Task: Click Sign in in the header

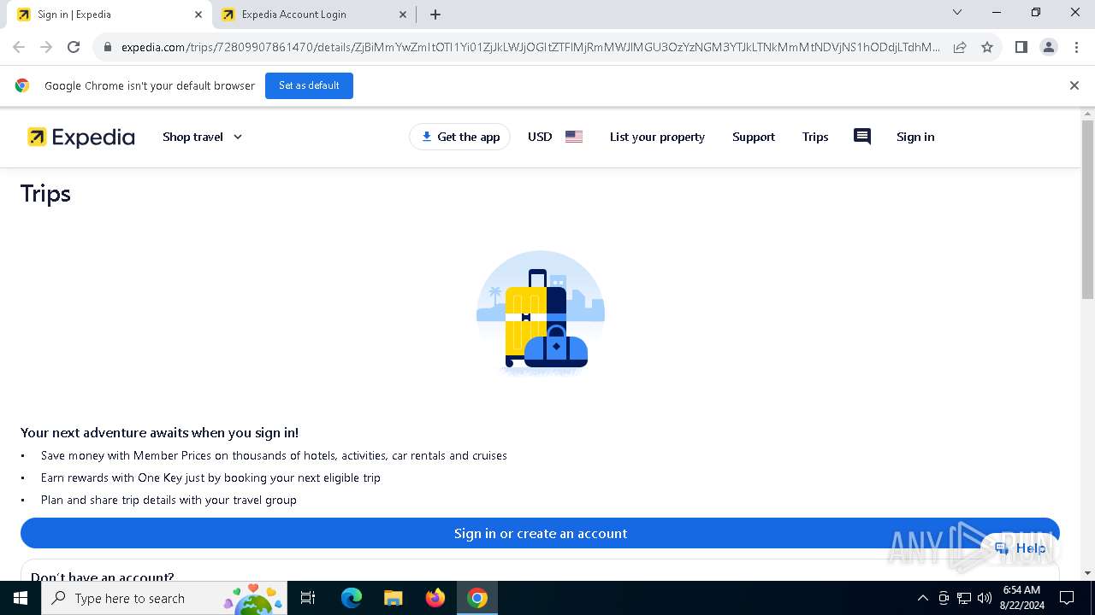Action: point(915,137)
